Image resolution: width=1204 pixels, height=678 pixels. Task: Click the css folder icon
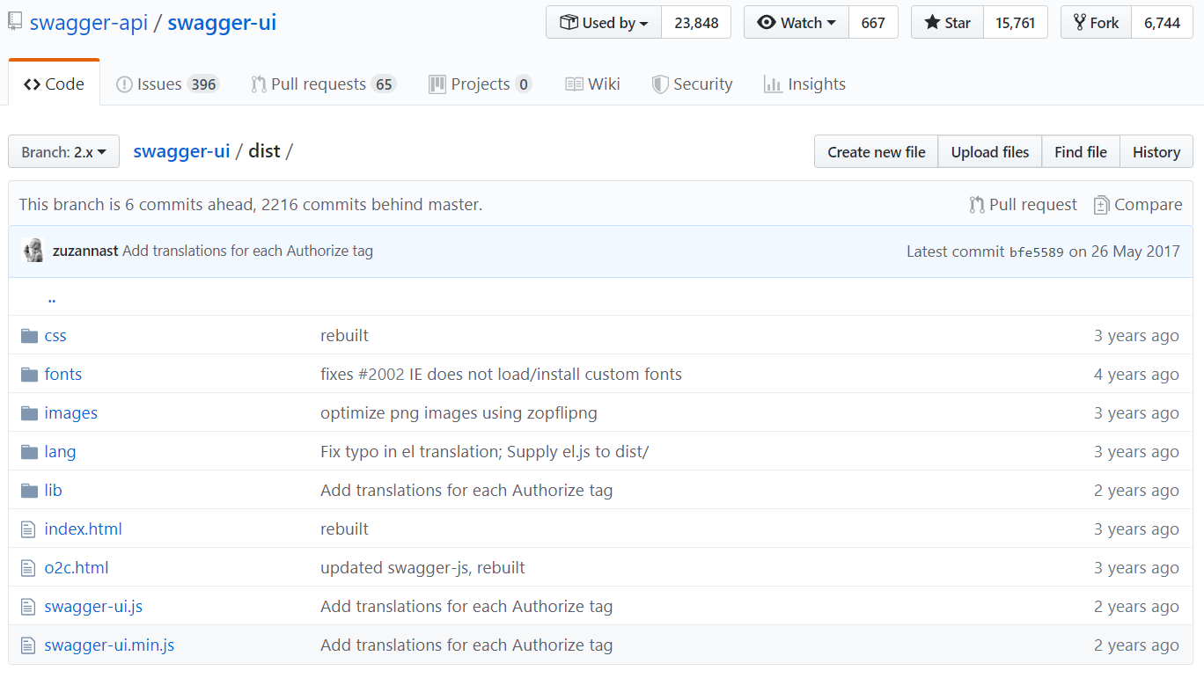pos(30,336)
